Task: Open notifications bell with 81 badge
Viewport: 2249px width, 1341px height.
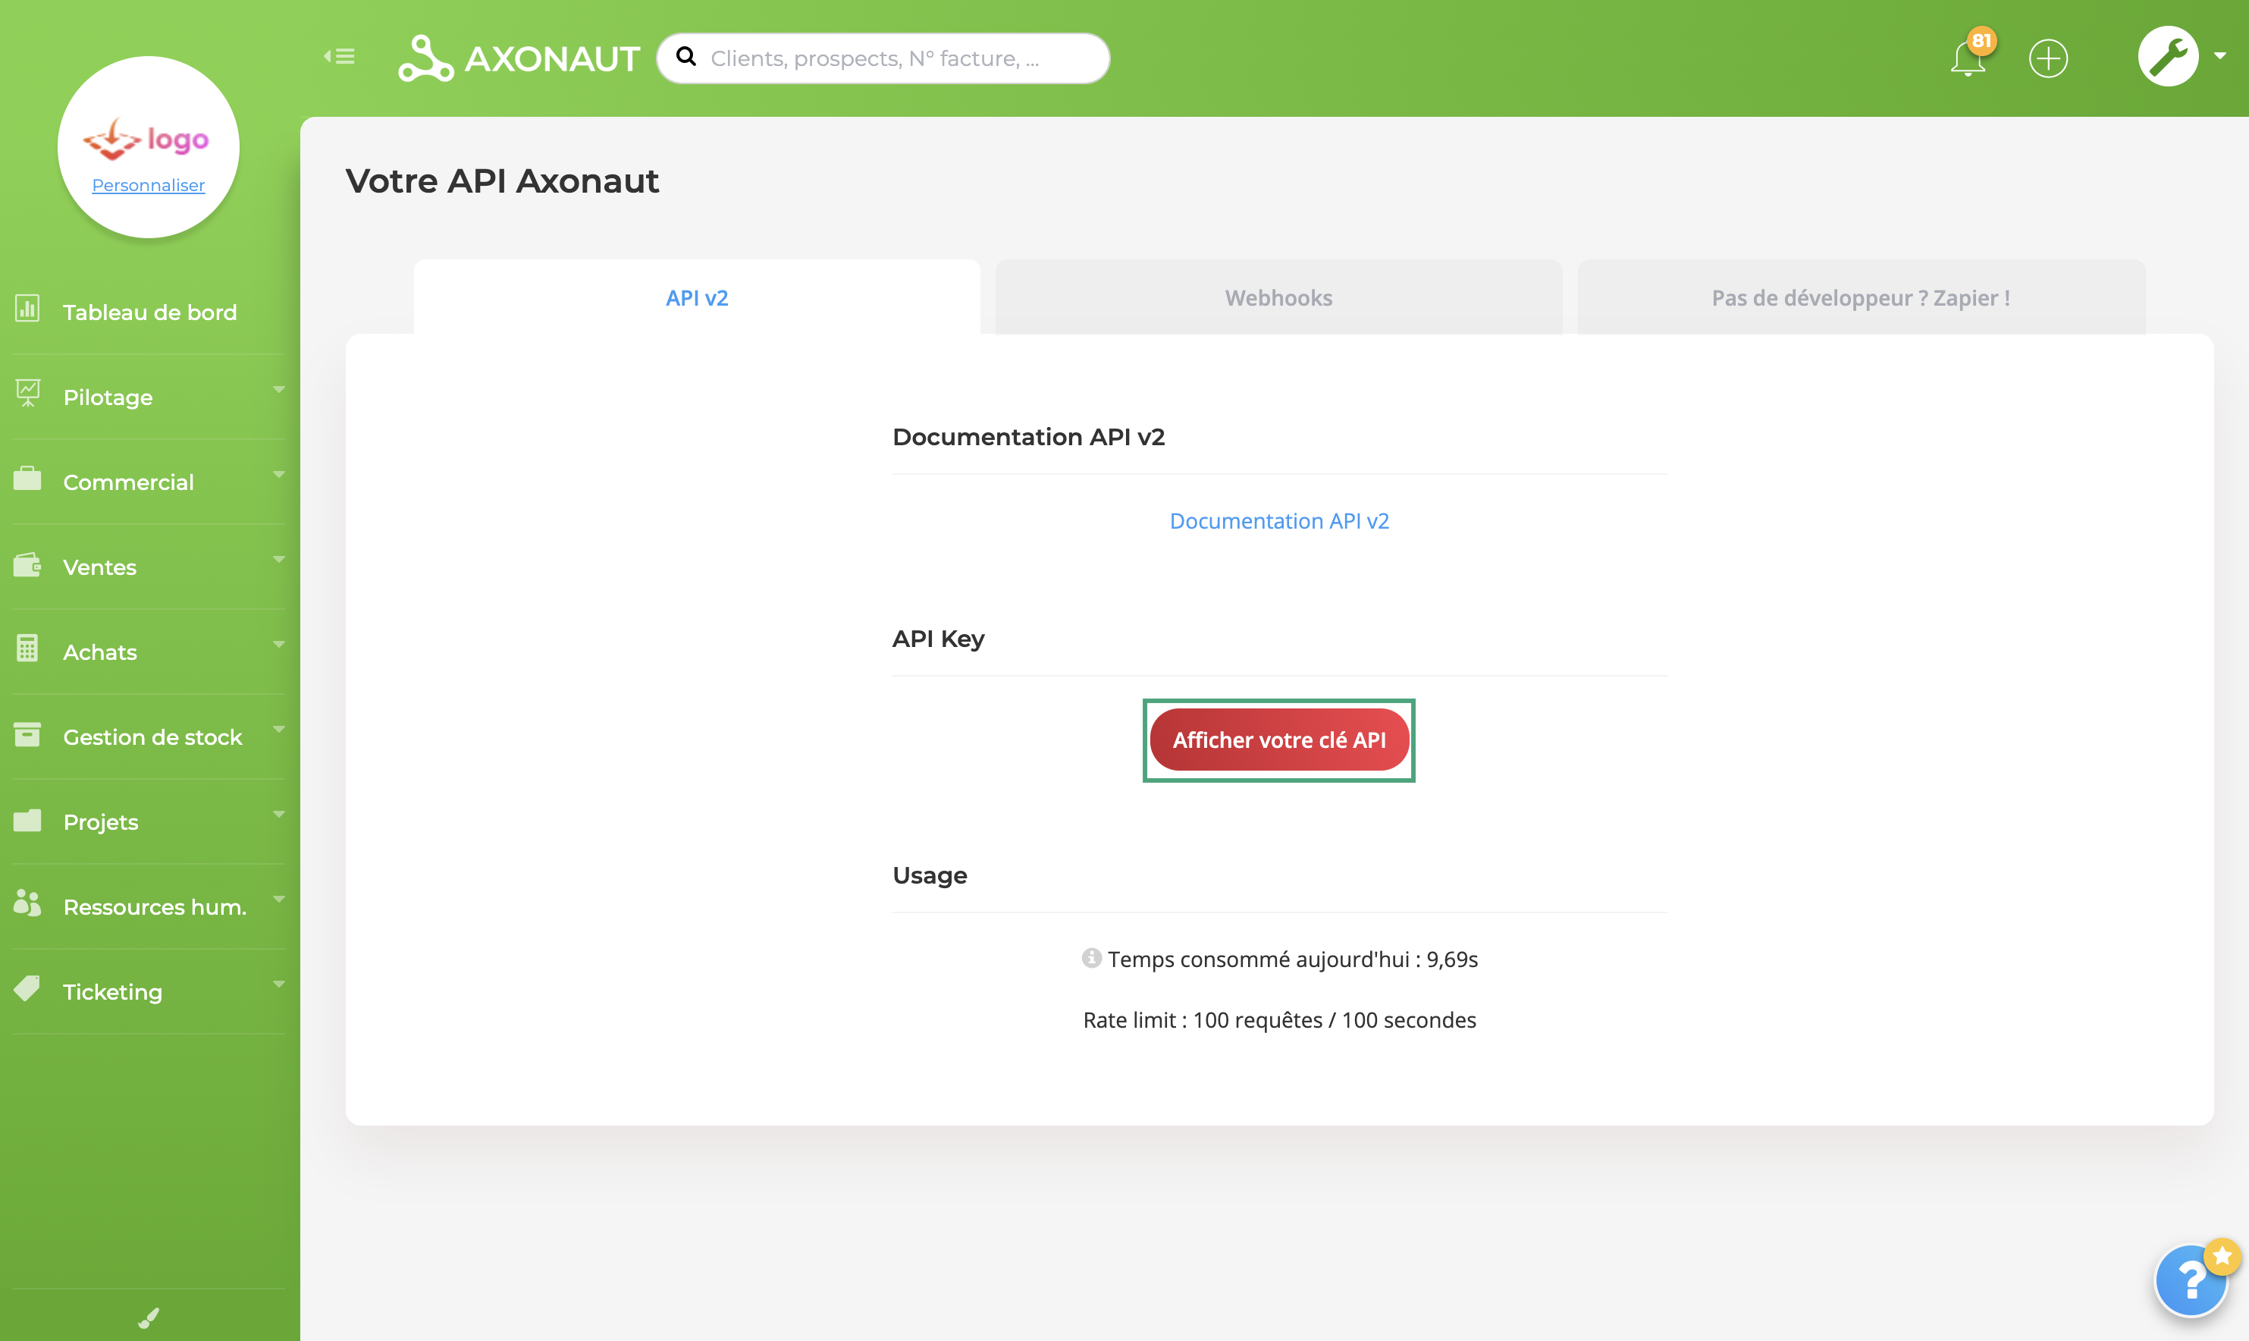Action: point(1968,58)
